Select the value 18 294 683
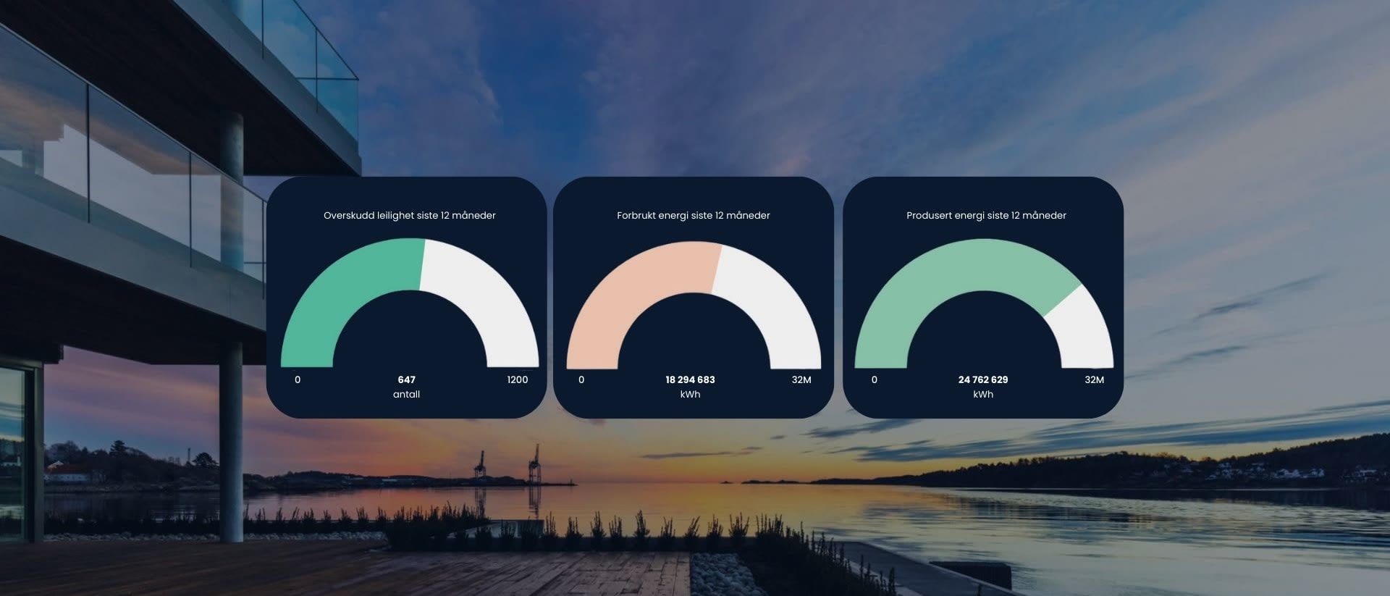The height and width of the screenshot is (596, 1390). [x=690, y=379]
